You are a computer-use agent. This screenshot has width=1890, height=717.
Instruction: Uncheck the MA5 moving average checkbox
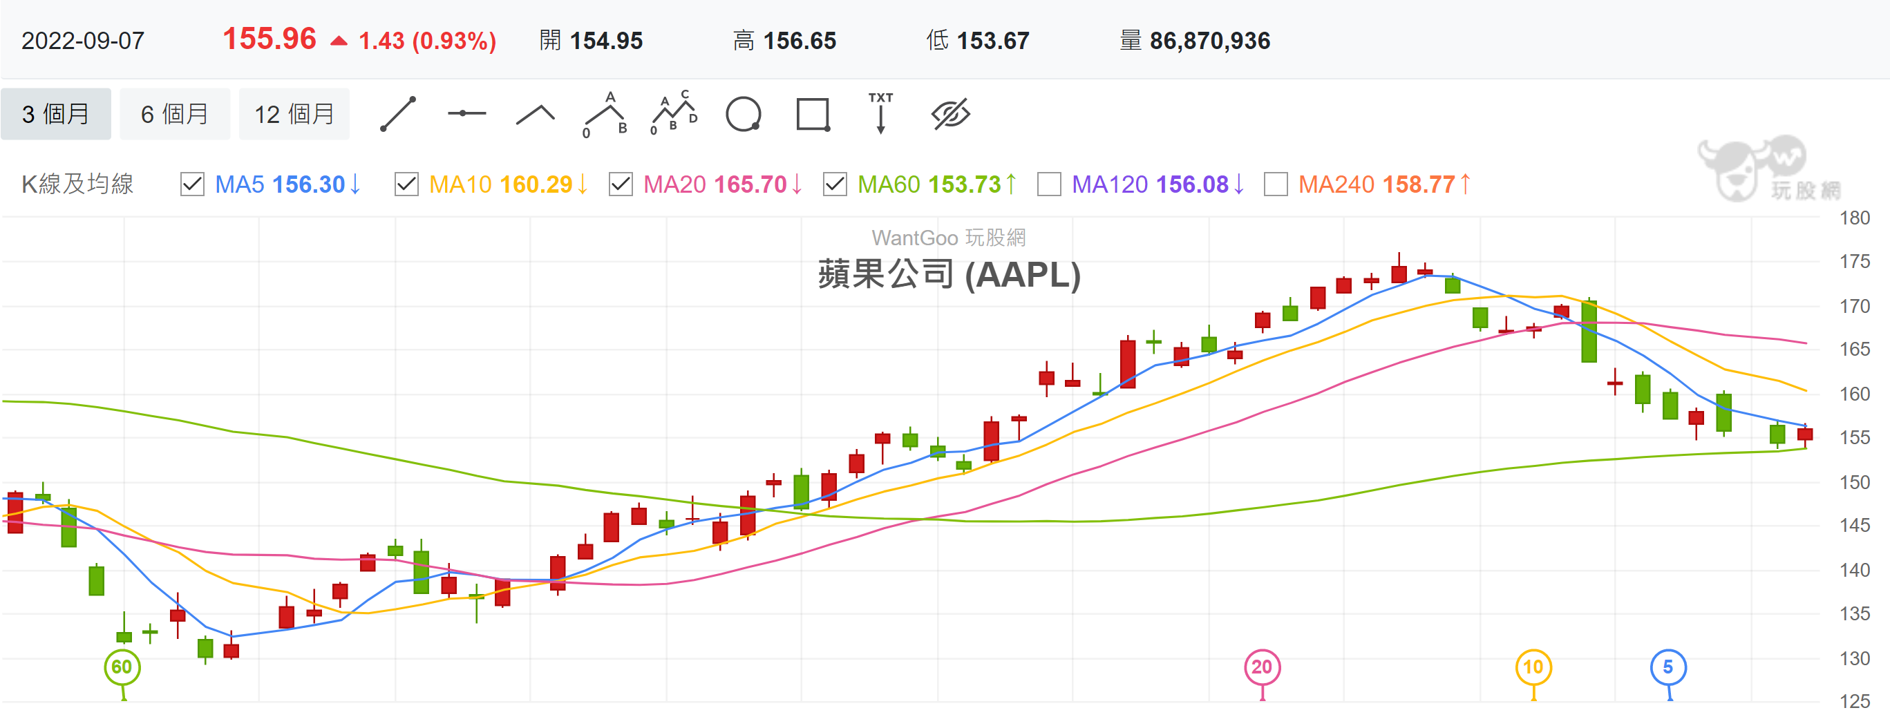[x=192, y=184]
